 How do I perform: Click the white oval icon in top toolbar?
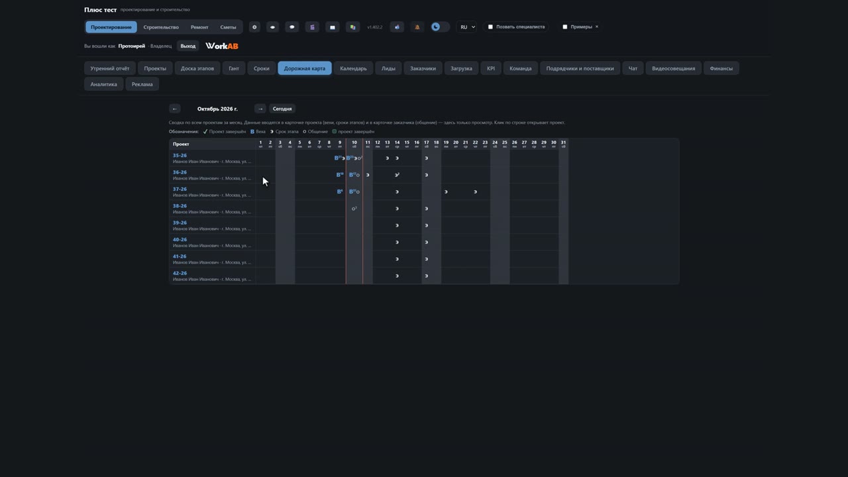point(272,27)
